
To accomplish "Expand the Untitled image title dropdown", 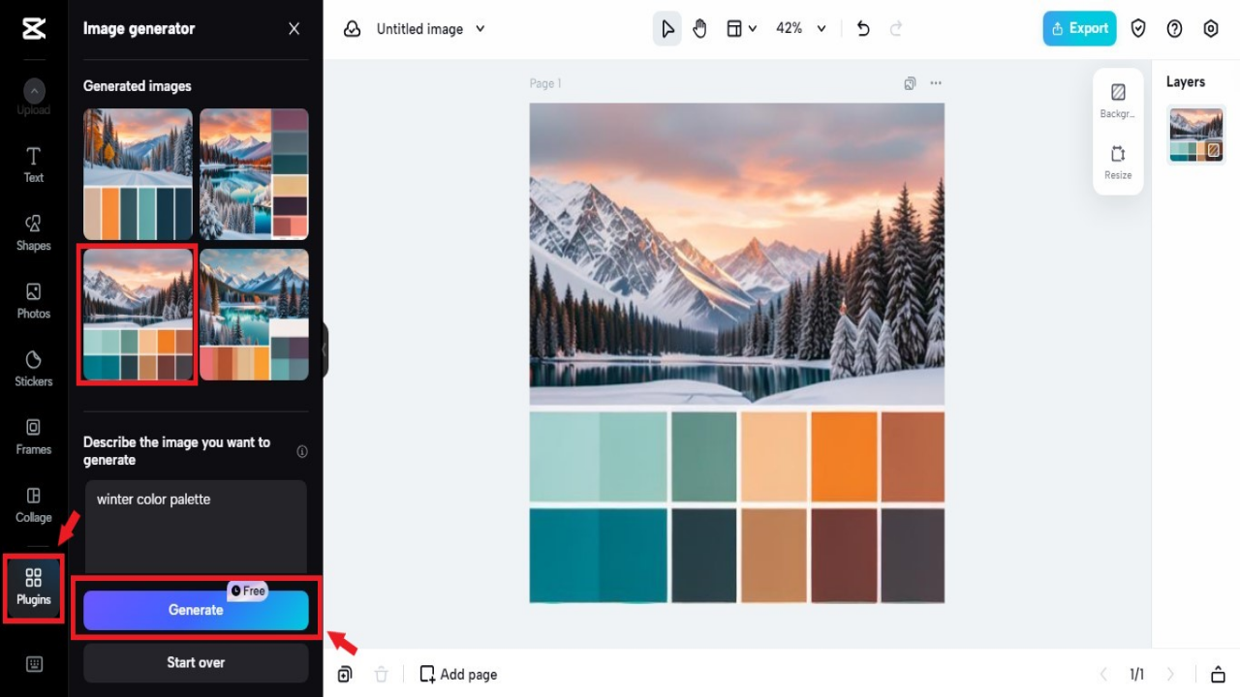I will click(479, 28).
